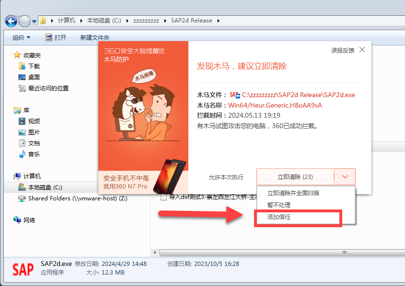Click the 图片 picture icon
Screen dimensions: 405x286
[x=22, y=132]
